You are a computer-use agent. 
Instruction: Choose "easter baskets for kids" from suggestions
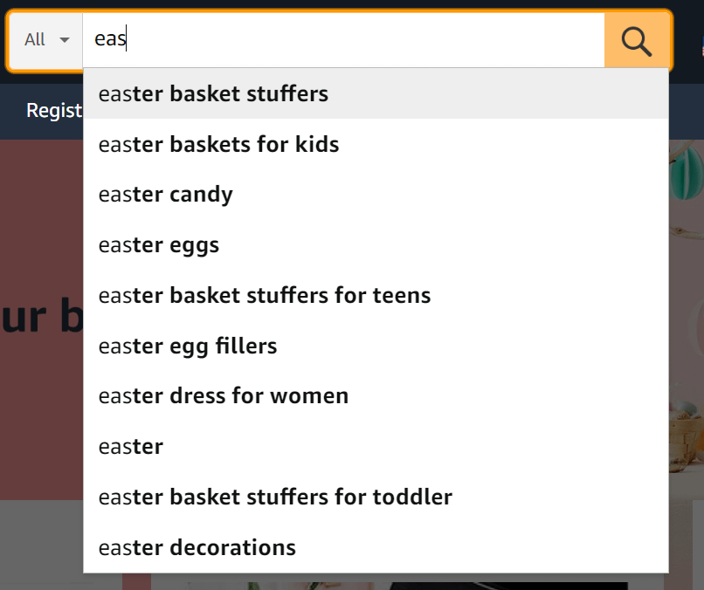pyautogui.click(x=218, y=144)
